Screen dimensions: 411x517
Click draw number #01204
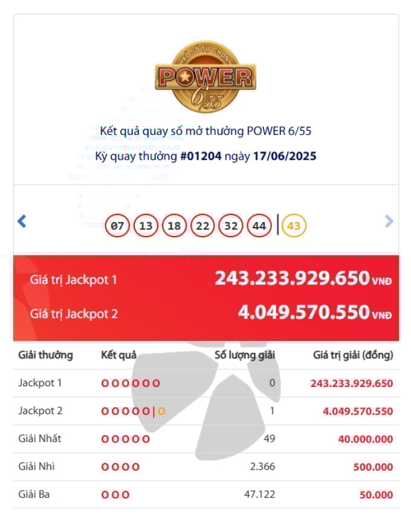point(201,156)
